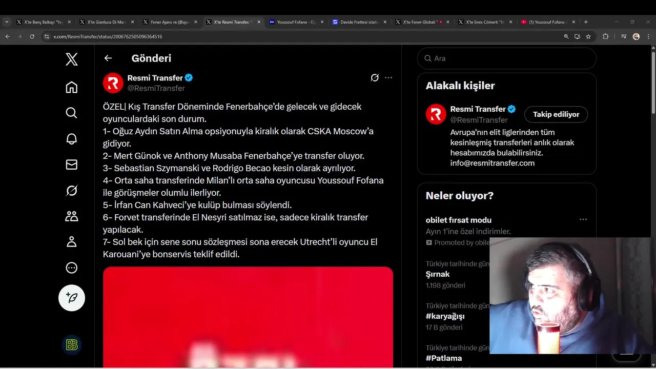
Task: Click the Takip ediliyor following button
Action: pos(556,114)
